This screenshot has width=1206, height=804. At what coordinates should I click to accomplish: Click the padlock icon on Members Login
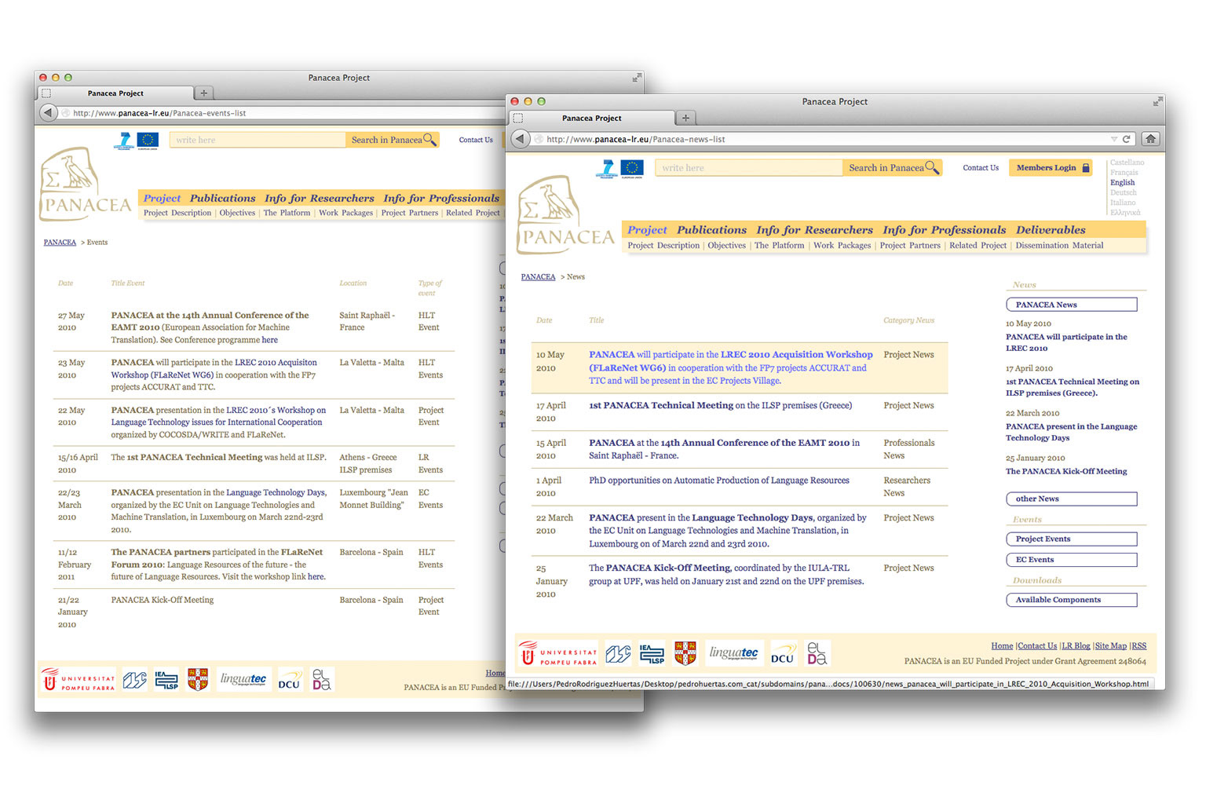pos(1086,167)
